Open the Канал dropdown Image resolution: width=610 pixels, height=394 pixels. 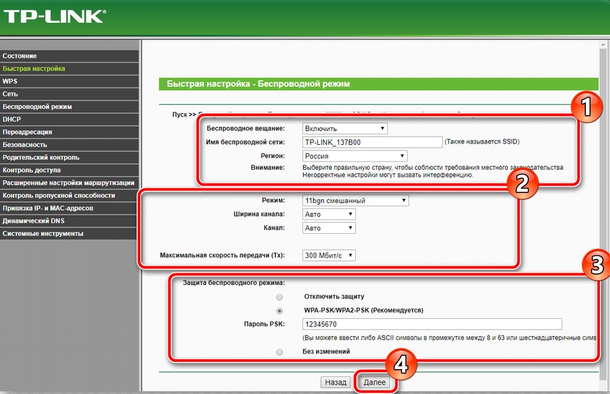(x=328, y=228)
